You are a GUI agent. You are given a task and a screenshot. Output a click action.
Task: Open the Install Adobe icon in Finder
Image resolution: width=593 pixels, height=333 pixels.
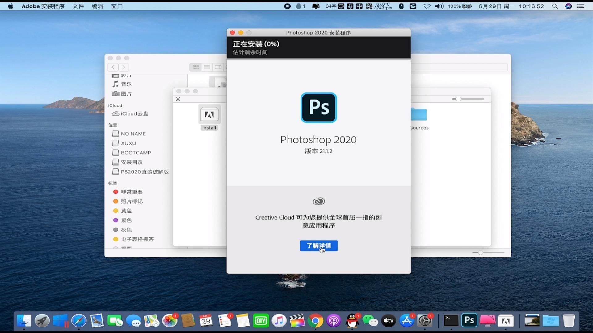[209, 115]
